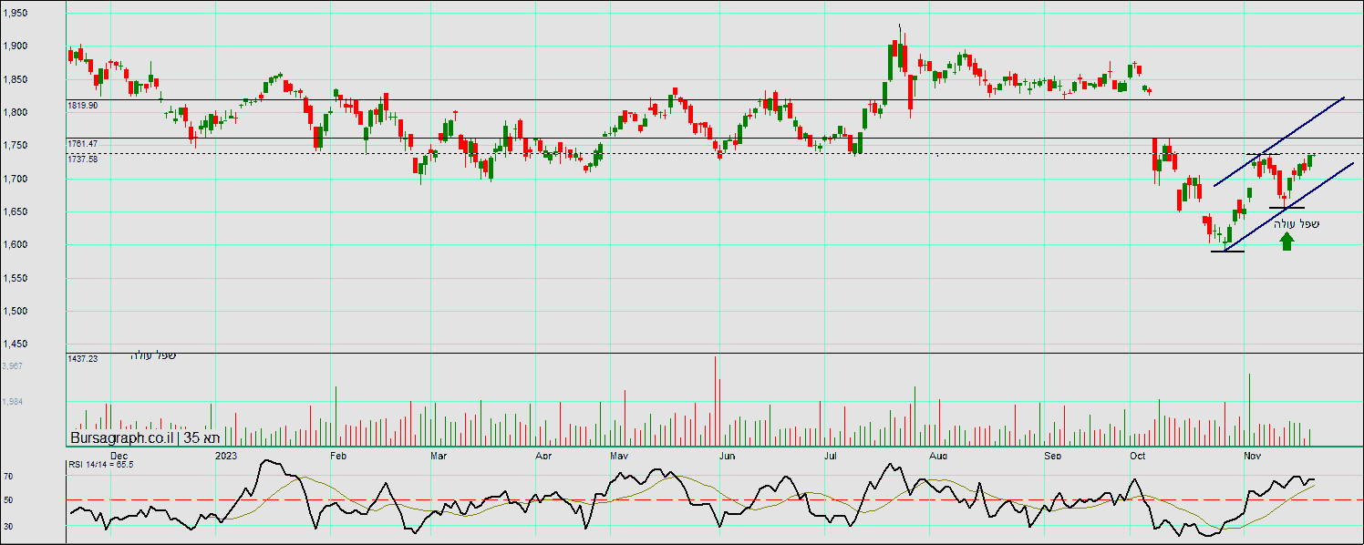Select the 1,800 price axis label
This screenshot has height=545, width=1364.
click(14, 113)
